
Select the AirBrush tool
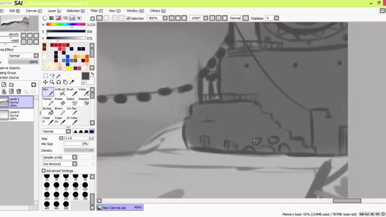coord(60,92)
